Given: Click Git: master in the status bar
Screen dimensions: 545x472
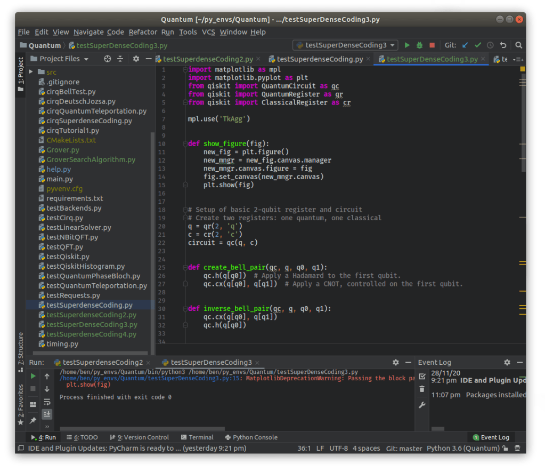Looking at the screenshot, I should [x=403, y=449].
